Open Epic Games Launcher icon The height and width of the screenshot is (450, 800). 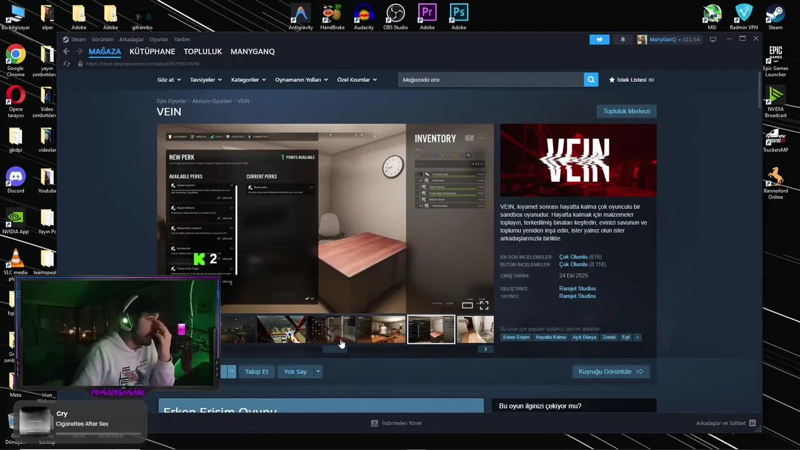[x=776, y=61]
